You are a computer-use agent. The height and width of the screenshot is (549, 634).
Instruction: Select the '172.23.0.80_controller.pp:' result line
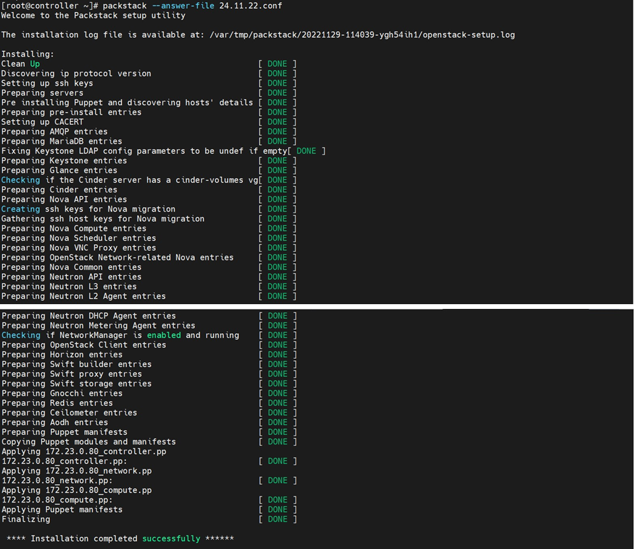click(x=65, y=462)
